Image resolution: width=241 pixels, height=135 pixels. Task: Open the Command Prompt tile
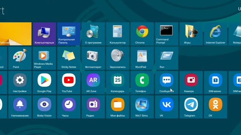[x=166, y=34]
